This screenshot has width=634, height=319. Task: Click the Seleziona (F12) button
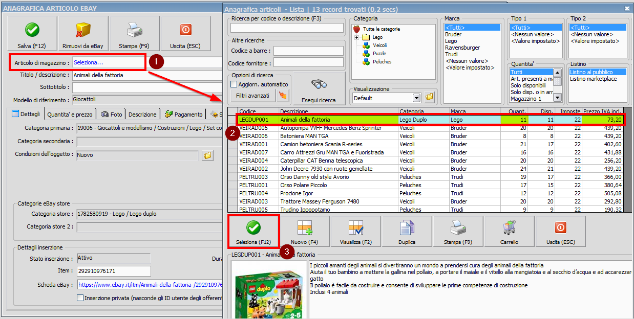pyautogui.click(x=253, y=233)
